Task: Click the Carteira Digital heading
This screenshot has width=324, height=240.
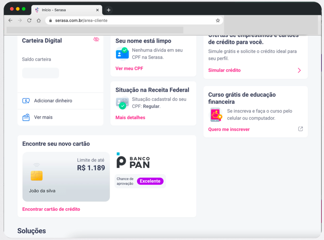Action: tap(42, 40)
